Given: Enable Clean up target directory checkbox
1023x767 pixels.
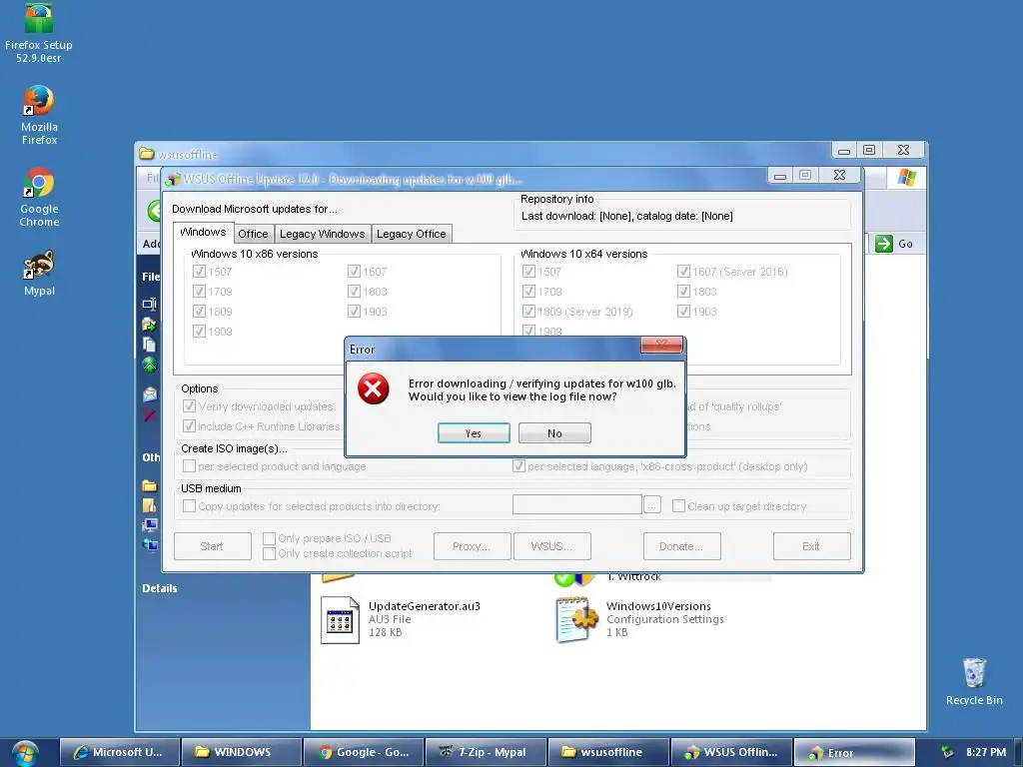Looking at the screenshot, I should [678, 506].
